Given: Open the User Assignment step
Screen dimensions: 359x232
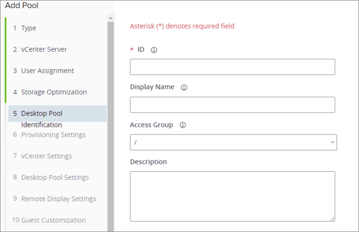Looking at the screenshot, I should point(47,71).
